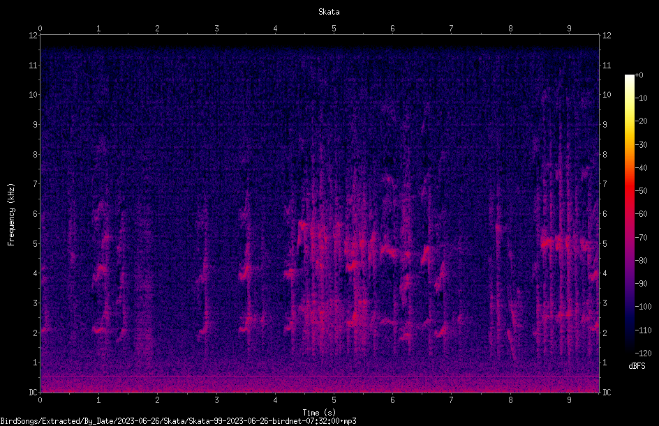Click the file path text at bottom
659x426 pixels.
(x=178, y=421)
